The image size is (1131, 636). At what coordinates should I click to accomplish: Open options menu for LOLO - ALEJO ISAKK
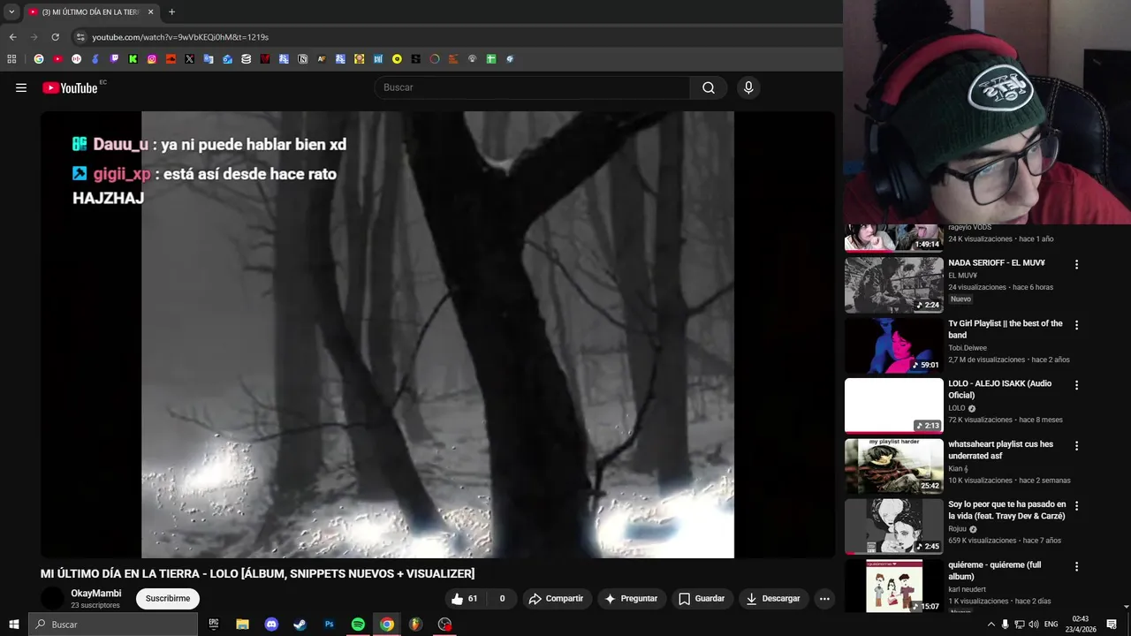[x=1076, y=385]
